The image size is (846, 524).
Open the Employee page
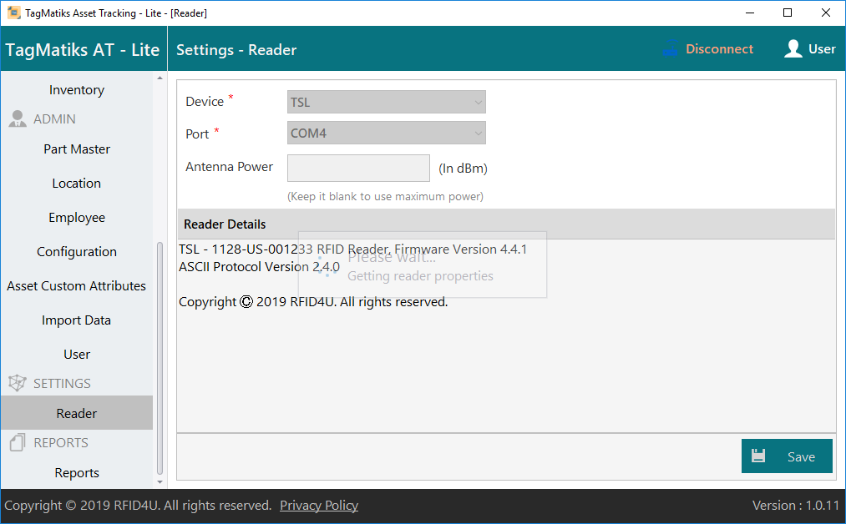pos(77,218)
